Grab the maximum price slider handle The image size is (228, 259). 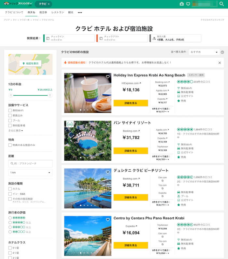(50, 95)
